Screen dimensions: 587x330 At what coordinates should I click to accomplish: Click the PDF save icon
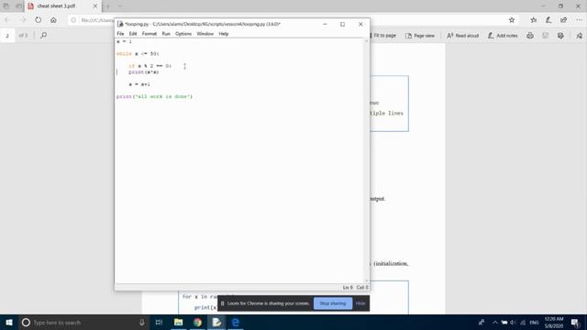546,36
